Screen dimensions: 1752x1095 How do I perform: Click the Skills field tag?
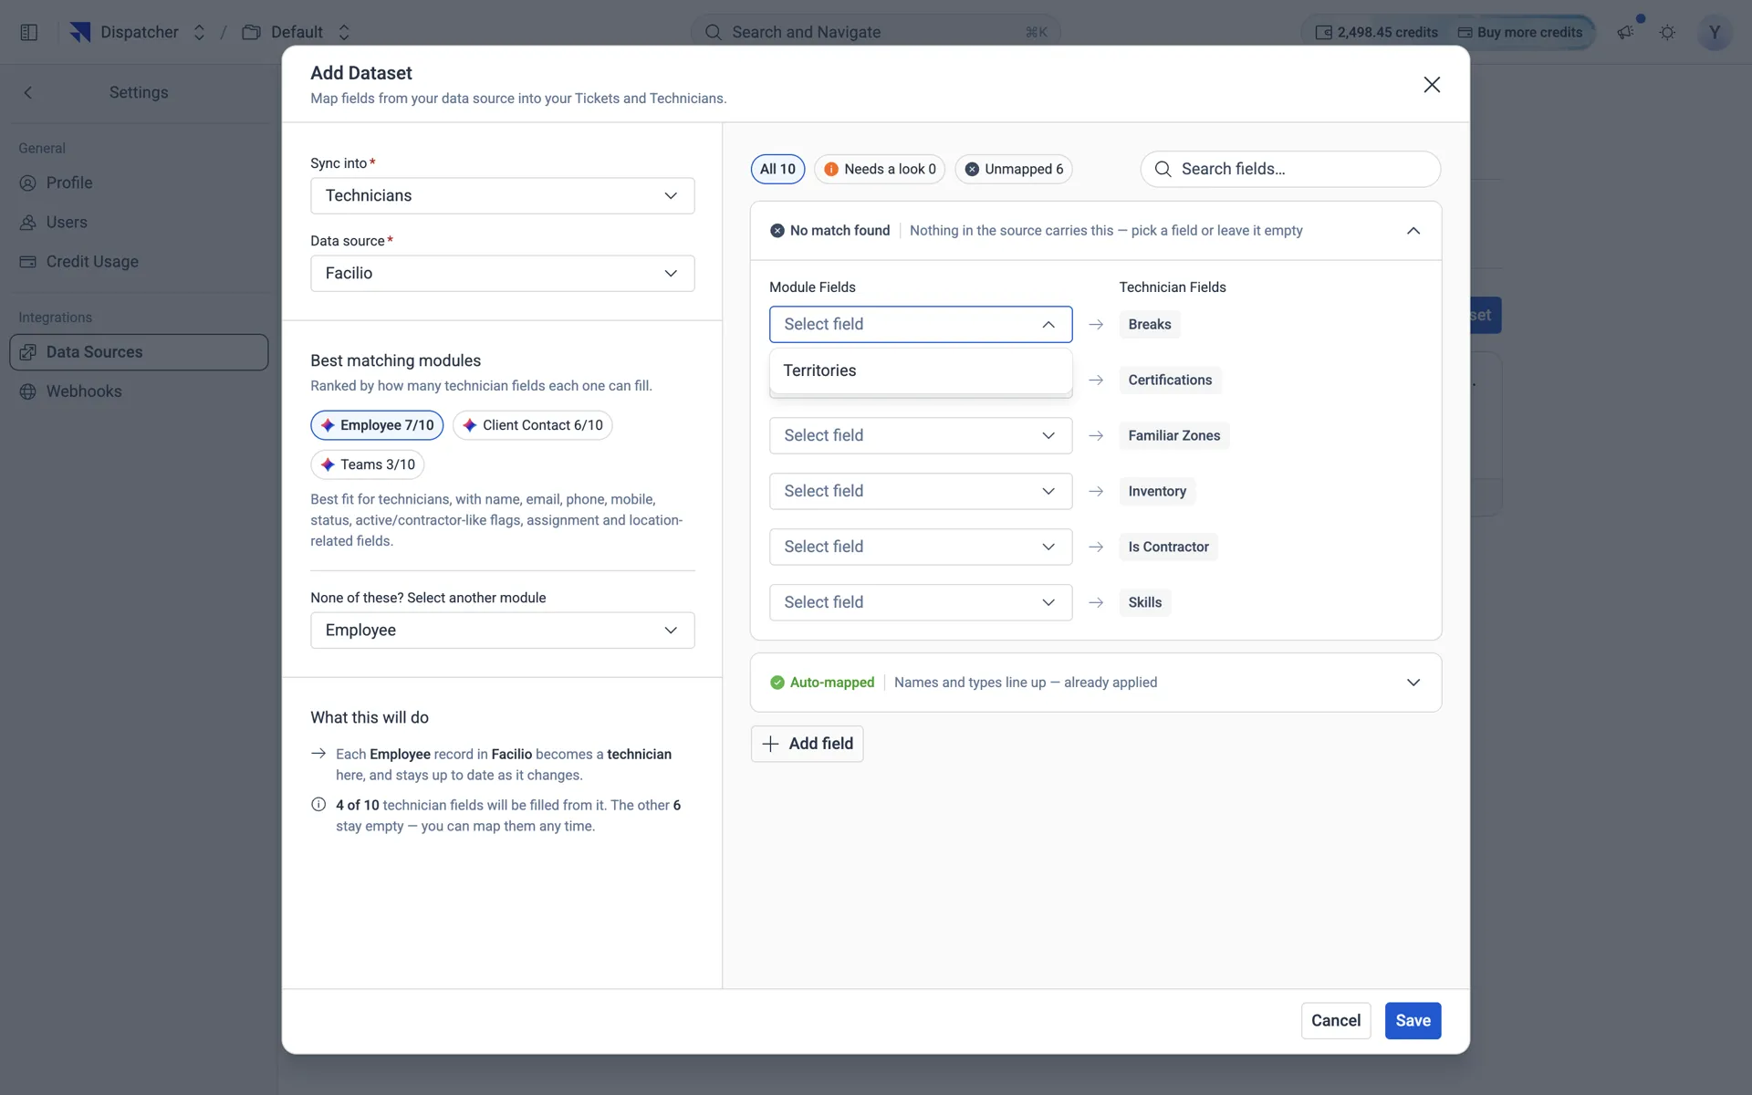pyautogui.click(x=1144, y=602)
